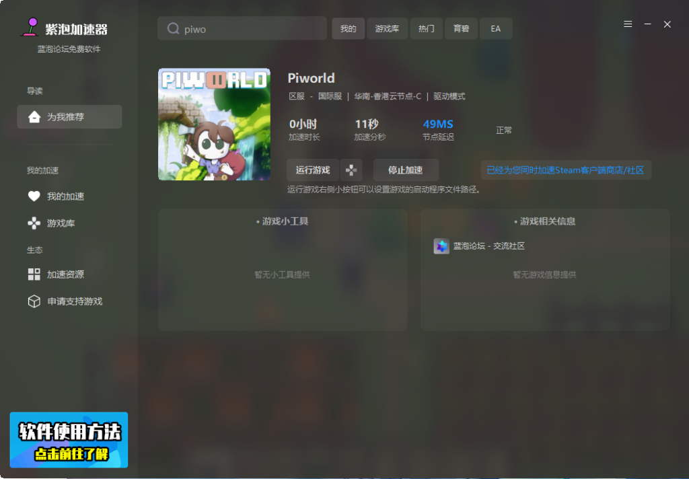Focus the search field containing piwo
The height and width of the screenshot is (479, 689).
tap(242, 28)
